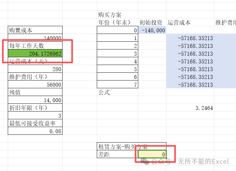Image resolution: width=236 pixels, height=171 pixels.
Task: Select the 运营成本 column header
Action: click(190, 22)
